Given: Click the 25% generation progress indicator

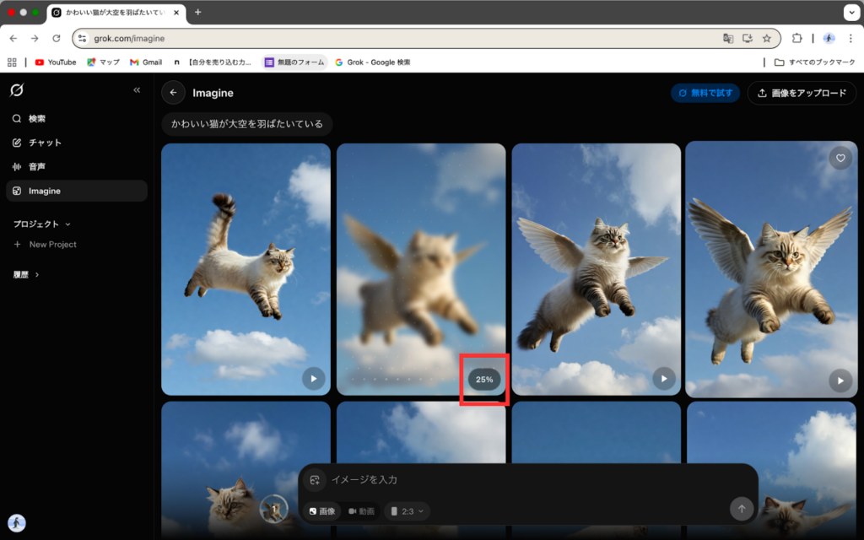Looking at the screenshot, I should pyautogui.click(x=483, y=380).
